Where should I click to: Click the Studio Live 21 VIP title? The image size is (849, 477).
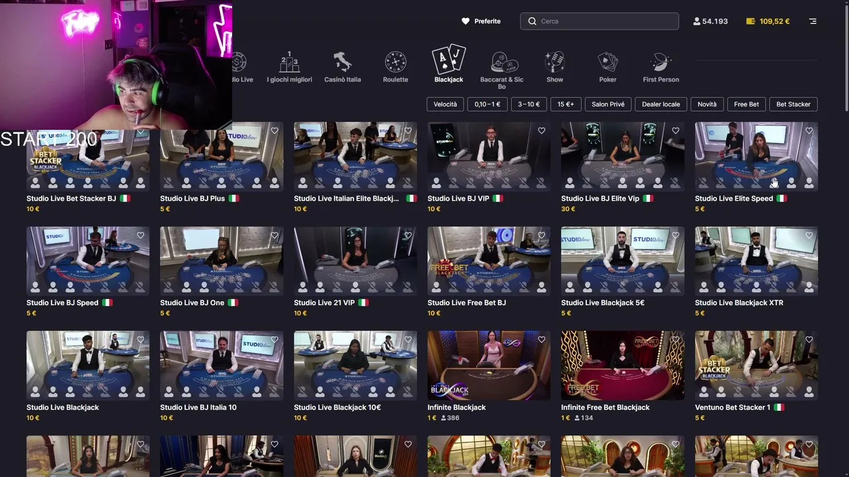[x=324, y=303]
